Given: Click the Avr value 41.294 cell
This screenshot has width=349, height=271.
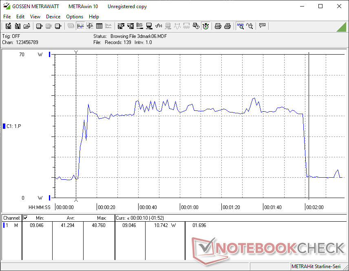Looking at the screenshot, I should point(68,225).
